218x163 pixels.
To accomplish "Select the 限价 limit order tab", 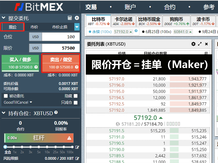I will (x=12, y=27).
